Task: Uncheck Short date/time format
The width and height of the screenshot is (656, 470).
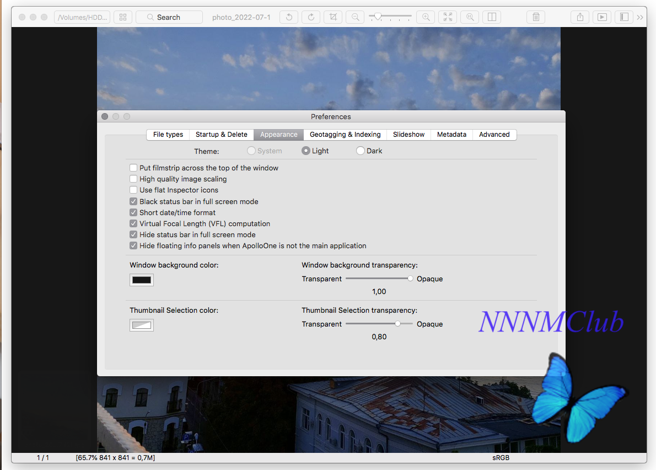Action: (133, 212)
